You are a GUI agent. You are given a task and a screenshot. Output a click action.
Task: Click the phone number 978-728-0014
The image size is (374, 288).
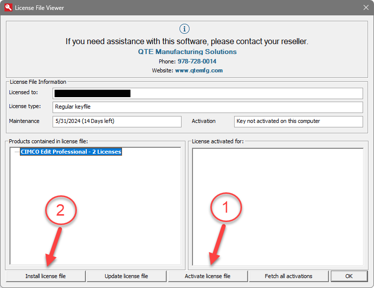point(197,61)
